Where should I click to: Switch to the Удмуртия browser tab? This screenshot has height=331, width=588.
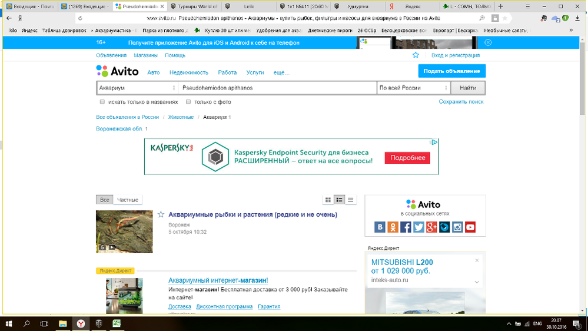click(x=358, y=6)
